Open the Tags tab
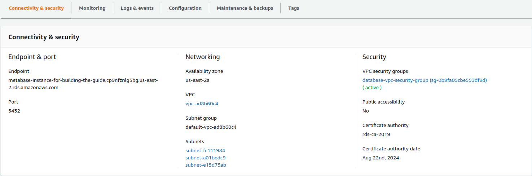The width and height of the screenshot is (532, 176). point(294,8)
